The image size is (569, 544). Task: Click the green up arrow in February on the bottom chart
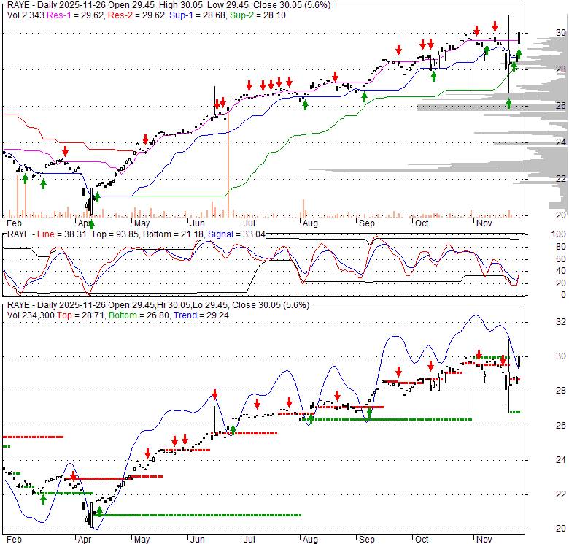point(43,498)
